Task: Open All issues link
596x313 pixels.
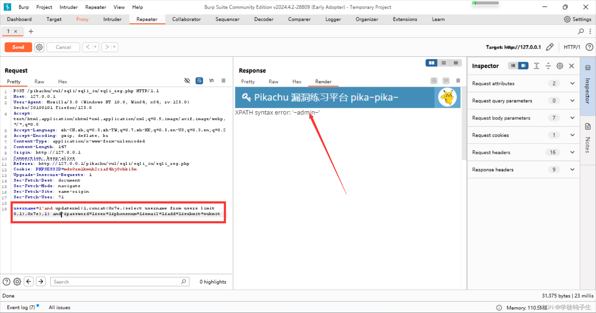Action: [59, 307]
